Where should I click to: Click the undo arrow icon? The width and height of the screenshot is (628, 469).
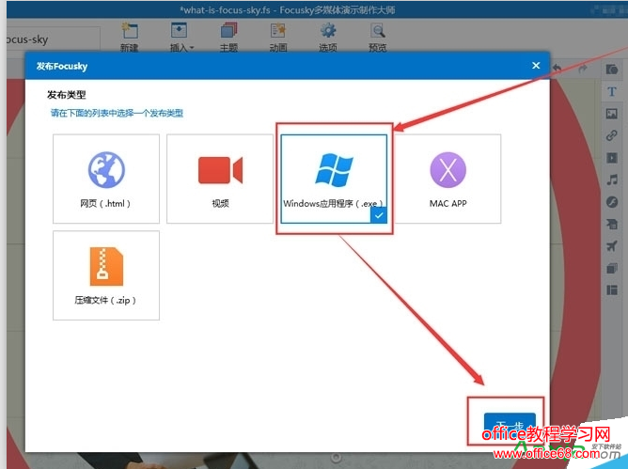pyautogui.click(x=557, y=69)
